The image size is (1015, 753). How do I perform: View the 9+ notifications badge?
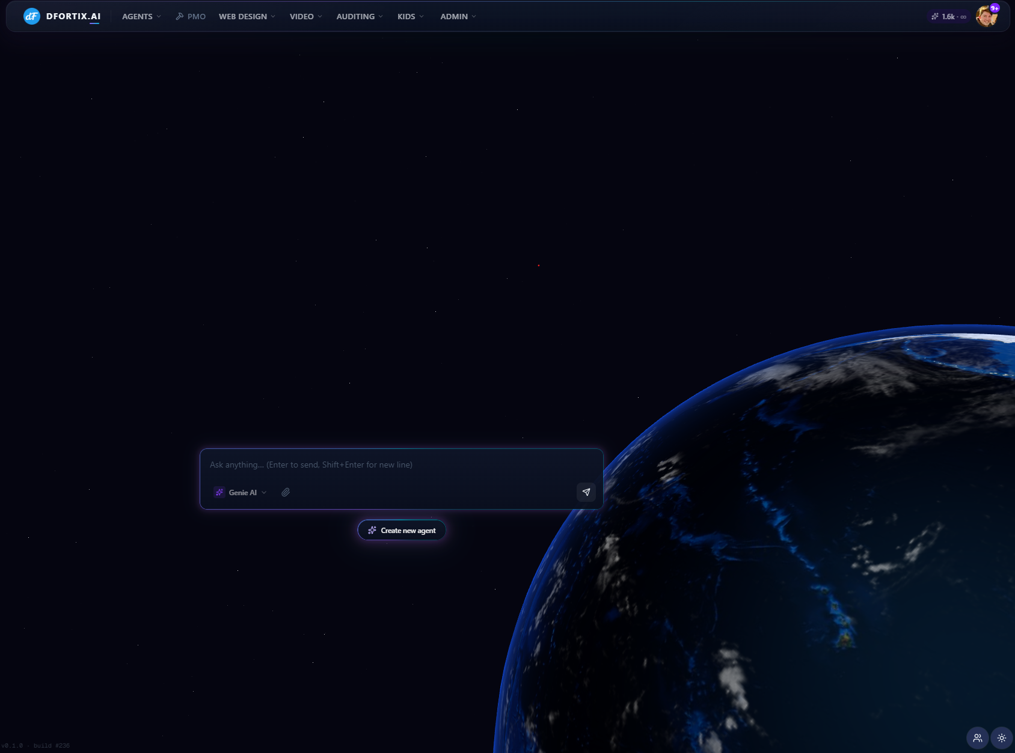point(995,8)
